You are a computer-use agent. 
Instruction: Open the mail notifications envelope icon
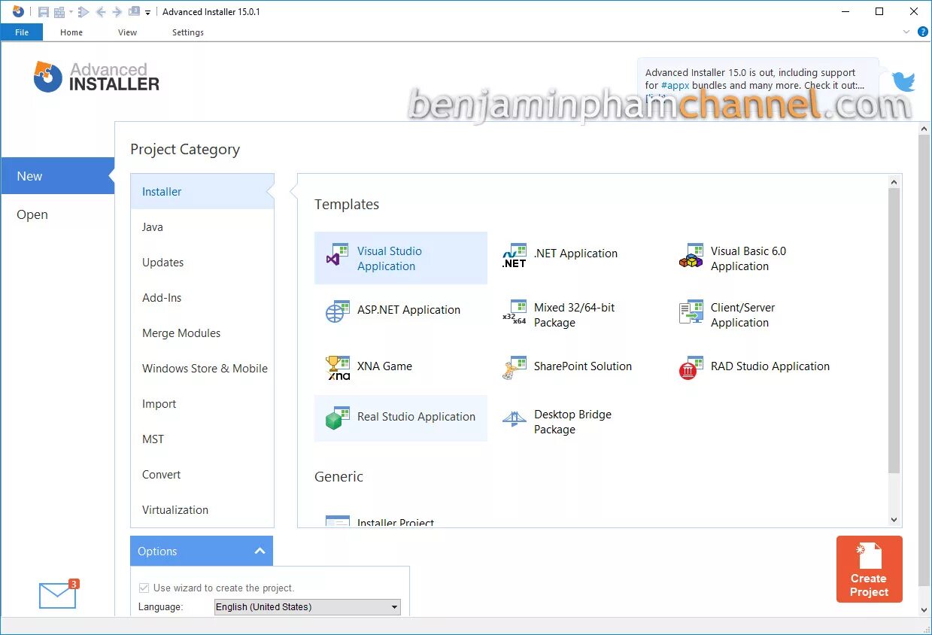[58, 596]
